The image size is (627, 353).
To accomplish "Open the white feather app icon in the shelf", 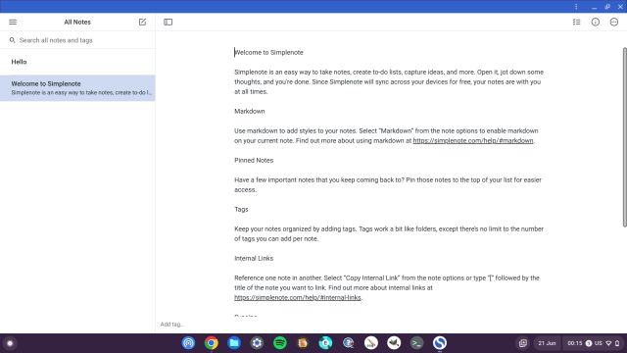I will click(x=371, y=343).
